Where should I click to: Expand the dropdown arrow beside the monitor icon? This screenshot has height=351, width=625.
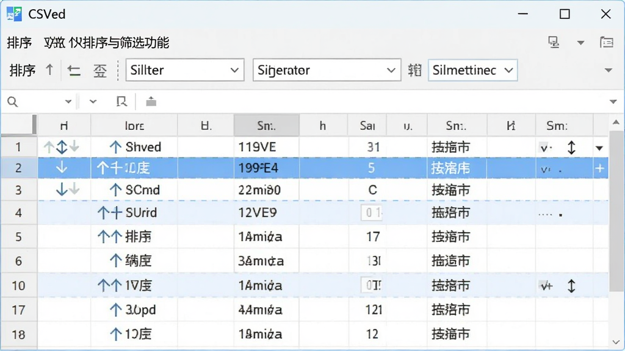click(581, 43)
